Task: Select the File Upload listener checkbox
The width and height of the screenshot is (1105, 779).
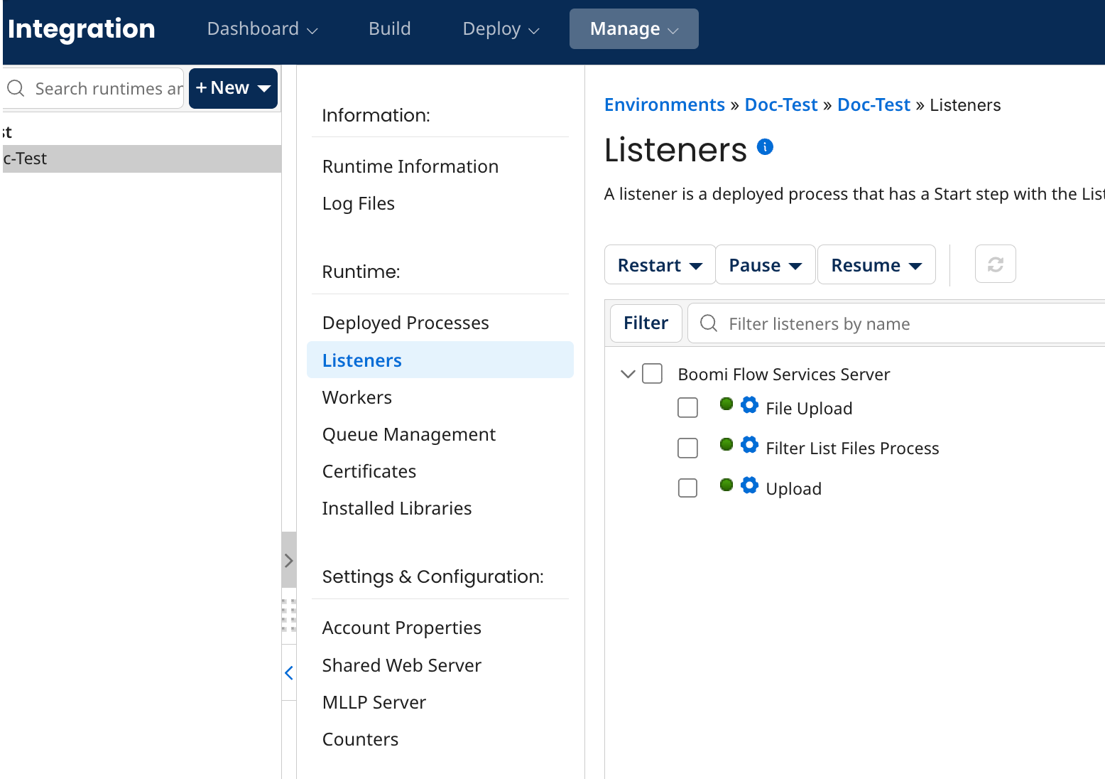Action: tap(687, 408)
